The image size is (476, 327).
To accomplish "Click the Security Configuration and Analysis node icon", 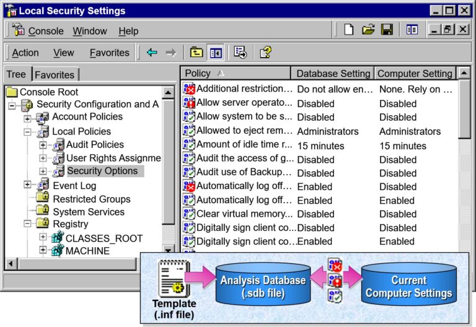I will click(x=27, y=104).
